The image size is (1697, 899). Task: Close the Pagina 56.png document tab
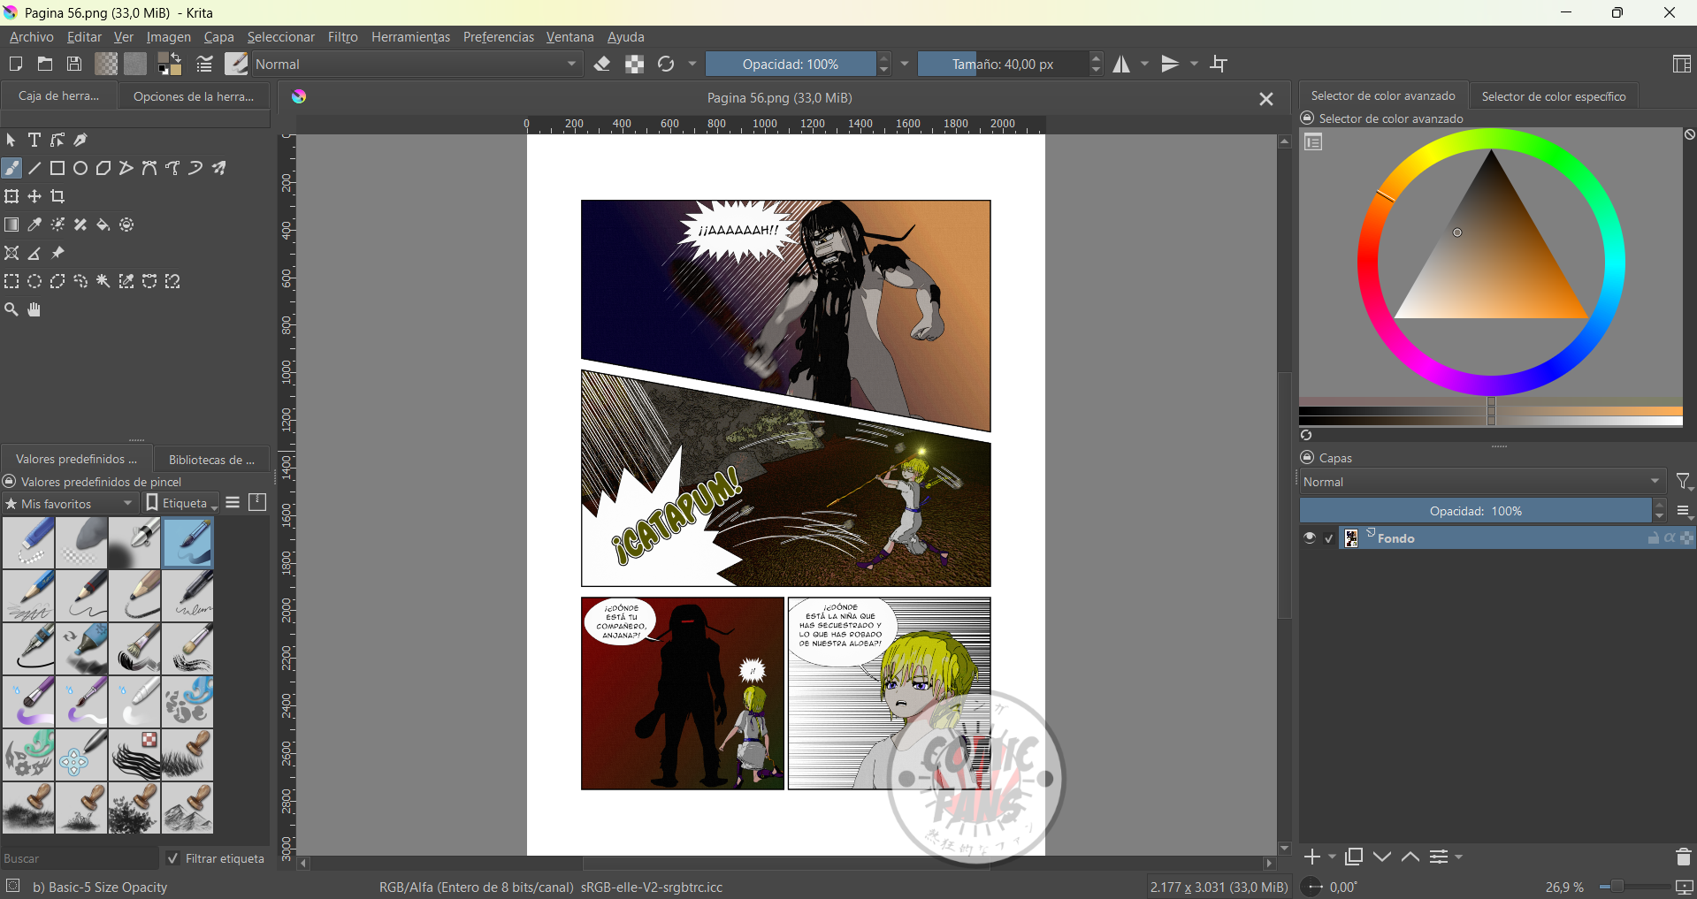1266,99
